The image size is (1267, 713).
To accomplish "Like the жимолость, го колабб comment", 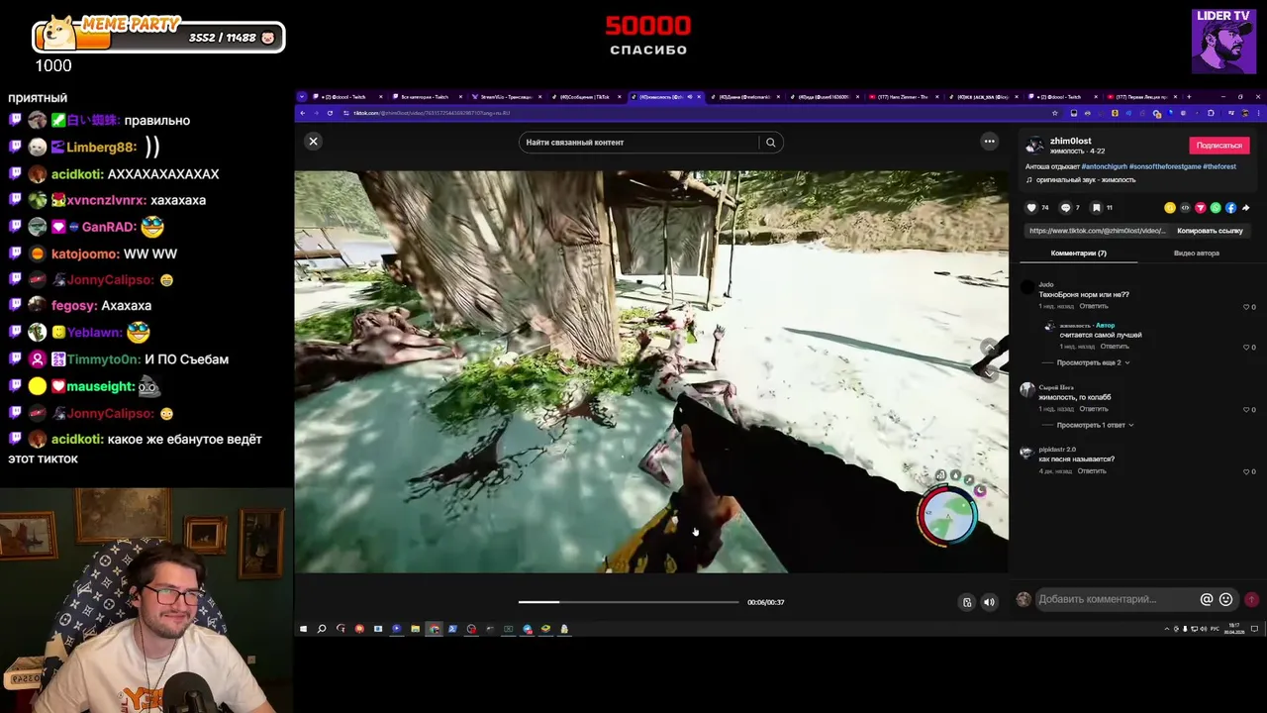I will [x=1247, y=409].
